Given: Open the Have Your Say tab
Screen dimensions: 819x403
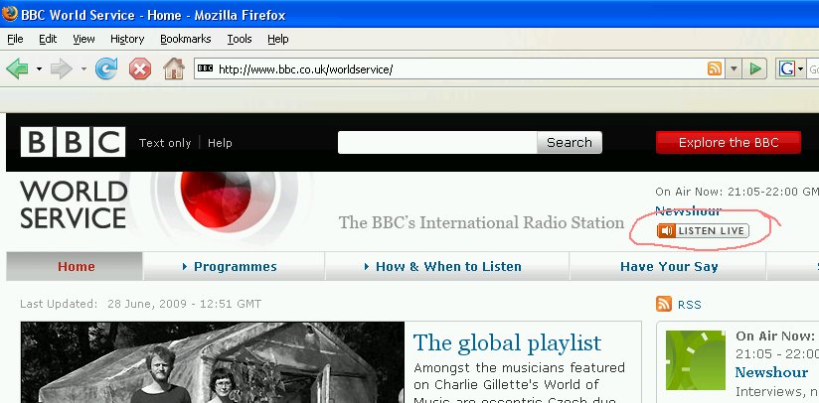Looking at the screenshot, I should [x=668, y=266].
